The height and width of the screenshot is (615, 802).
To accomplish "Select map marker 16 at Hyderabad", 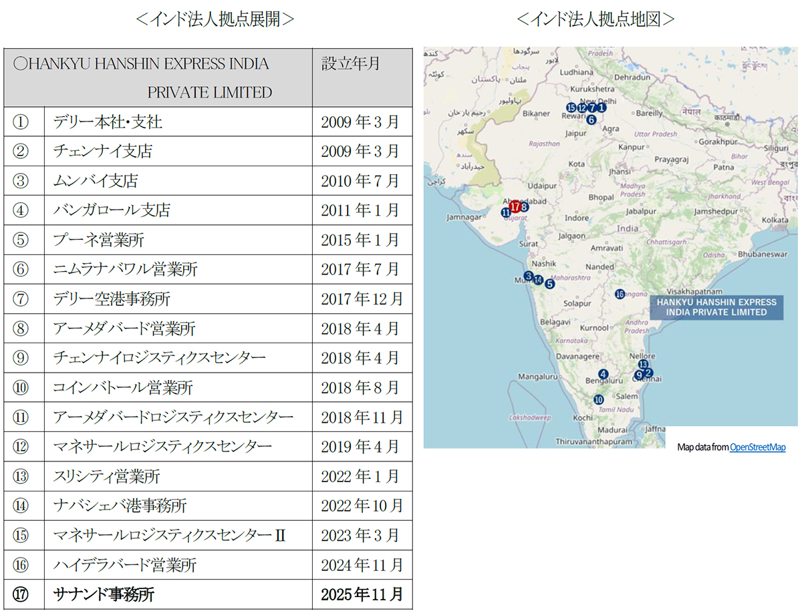I will [x=620, y=294].
